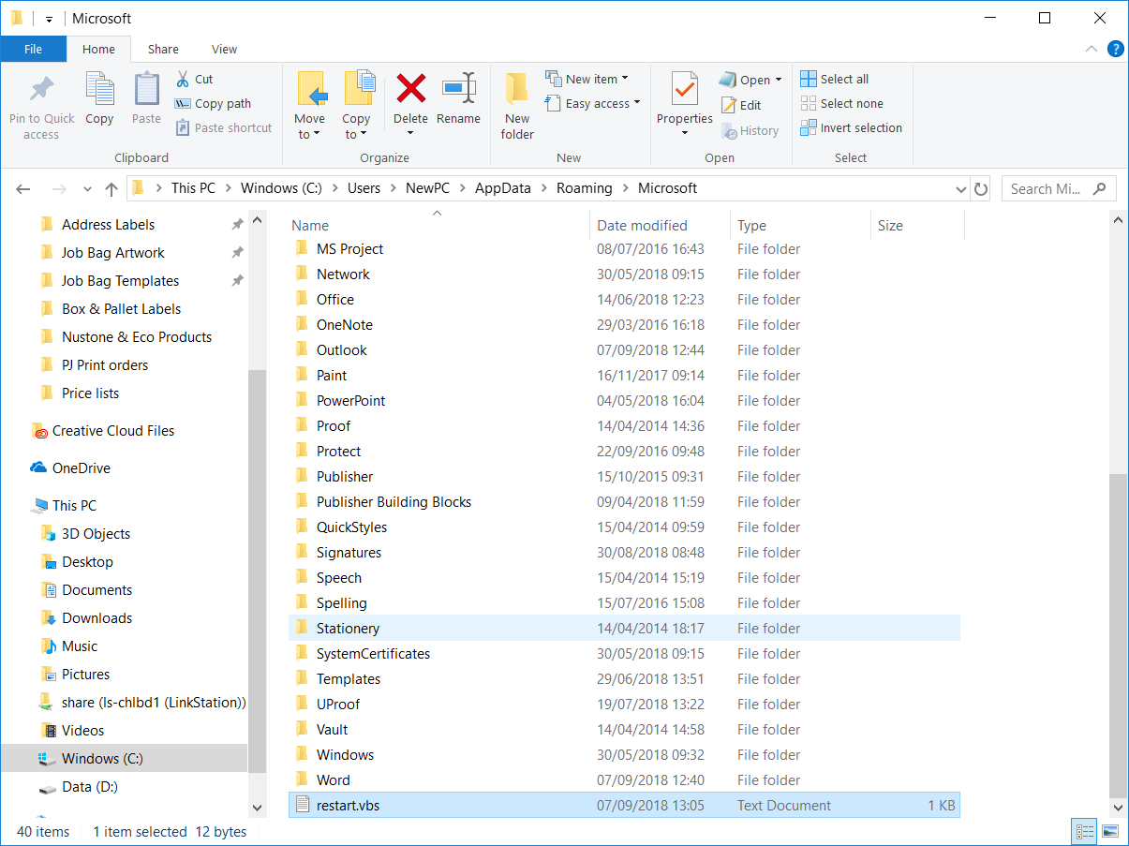The image size is (1129, 846).
Task: Select This PC in navigation pane
Action: [x=64, y=506]
